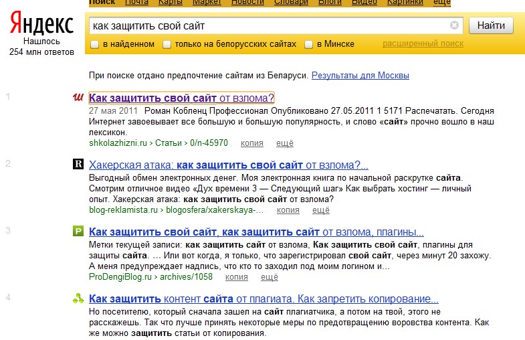Click the fourth result's green favicon
Image resolution: width=525 pixels, height=340 pixels.
click(x=78, y=299)
